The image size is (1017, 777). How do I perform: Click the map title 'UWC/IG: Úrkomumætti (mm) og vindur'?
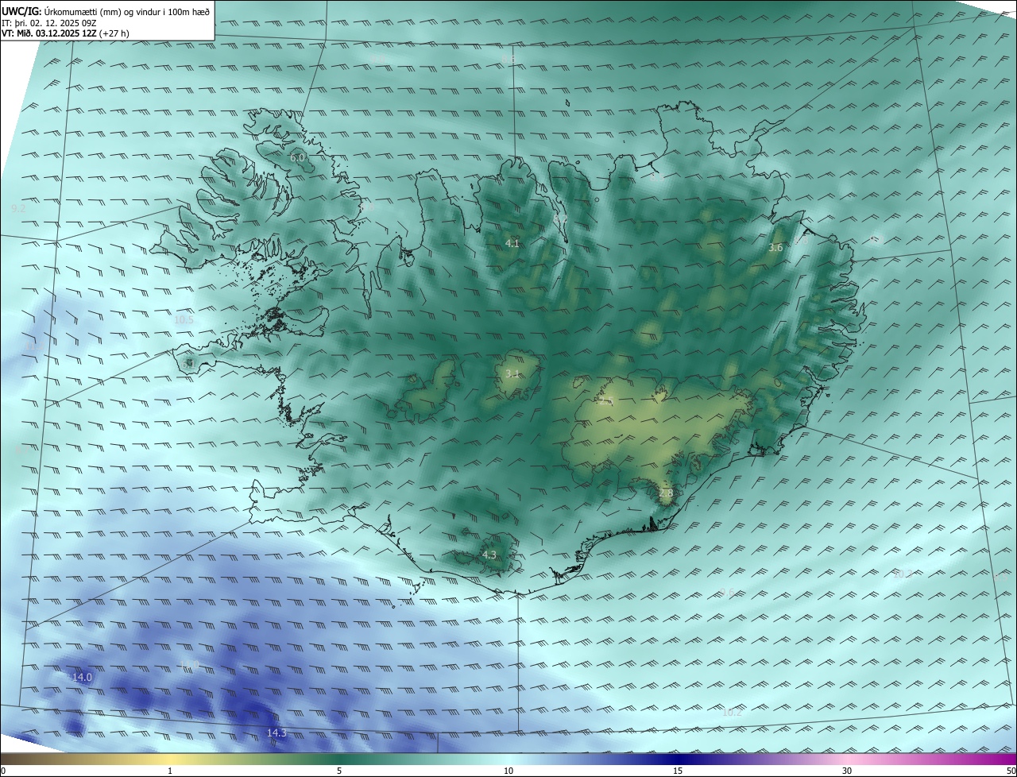tap(106, 10)
